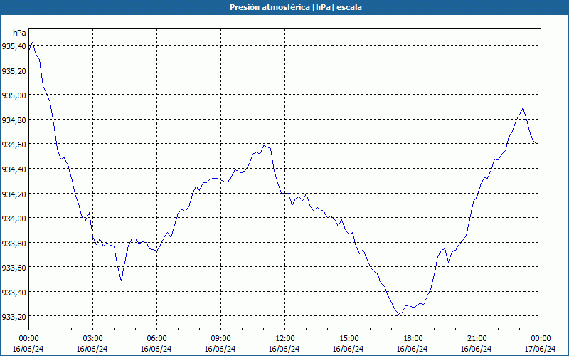Click the 934,00 y-axis value
This screenshot has width=569, height=356.
[x=14, y=219]
